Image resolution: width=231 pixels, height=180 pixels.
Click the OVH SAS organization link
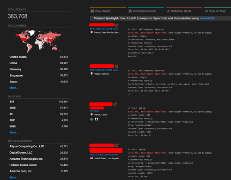coord(95,111)
